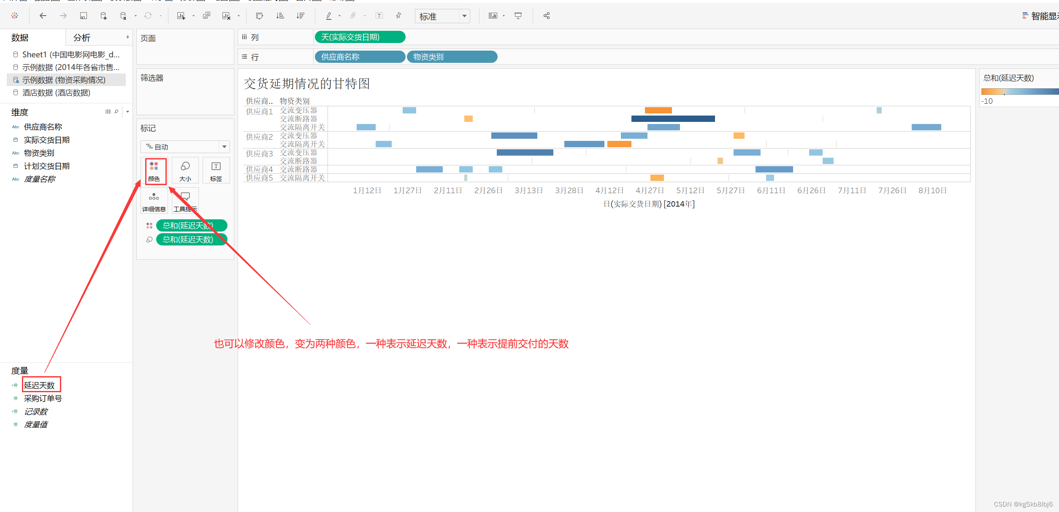Click the Undo back arrow
This screenshot has height=512, width=1059.
tap(43, 16)
